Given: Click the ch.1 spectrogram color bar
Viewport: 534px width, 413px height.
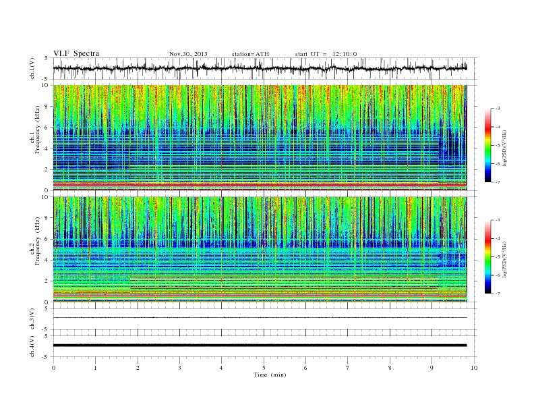Looking at the screenshot, I should (487, 145).
